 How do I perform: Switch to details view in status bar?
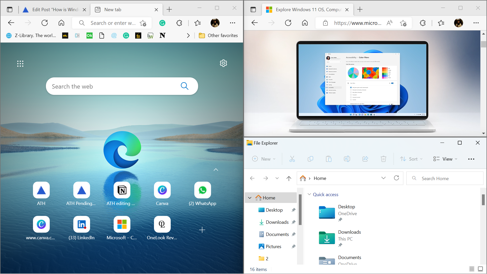point(472,269)
